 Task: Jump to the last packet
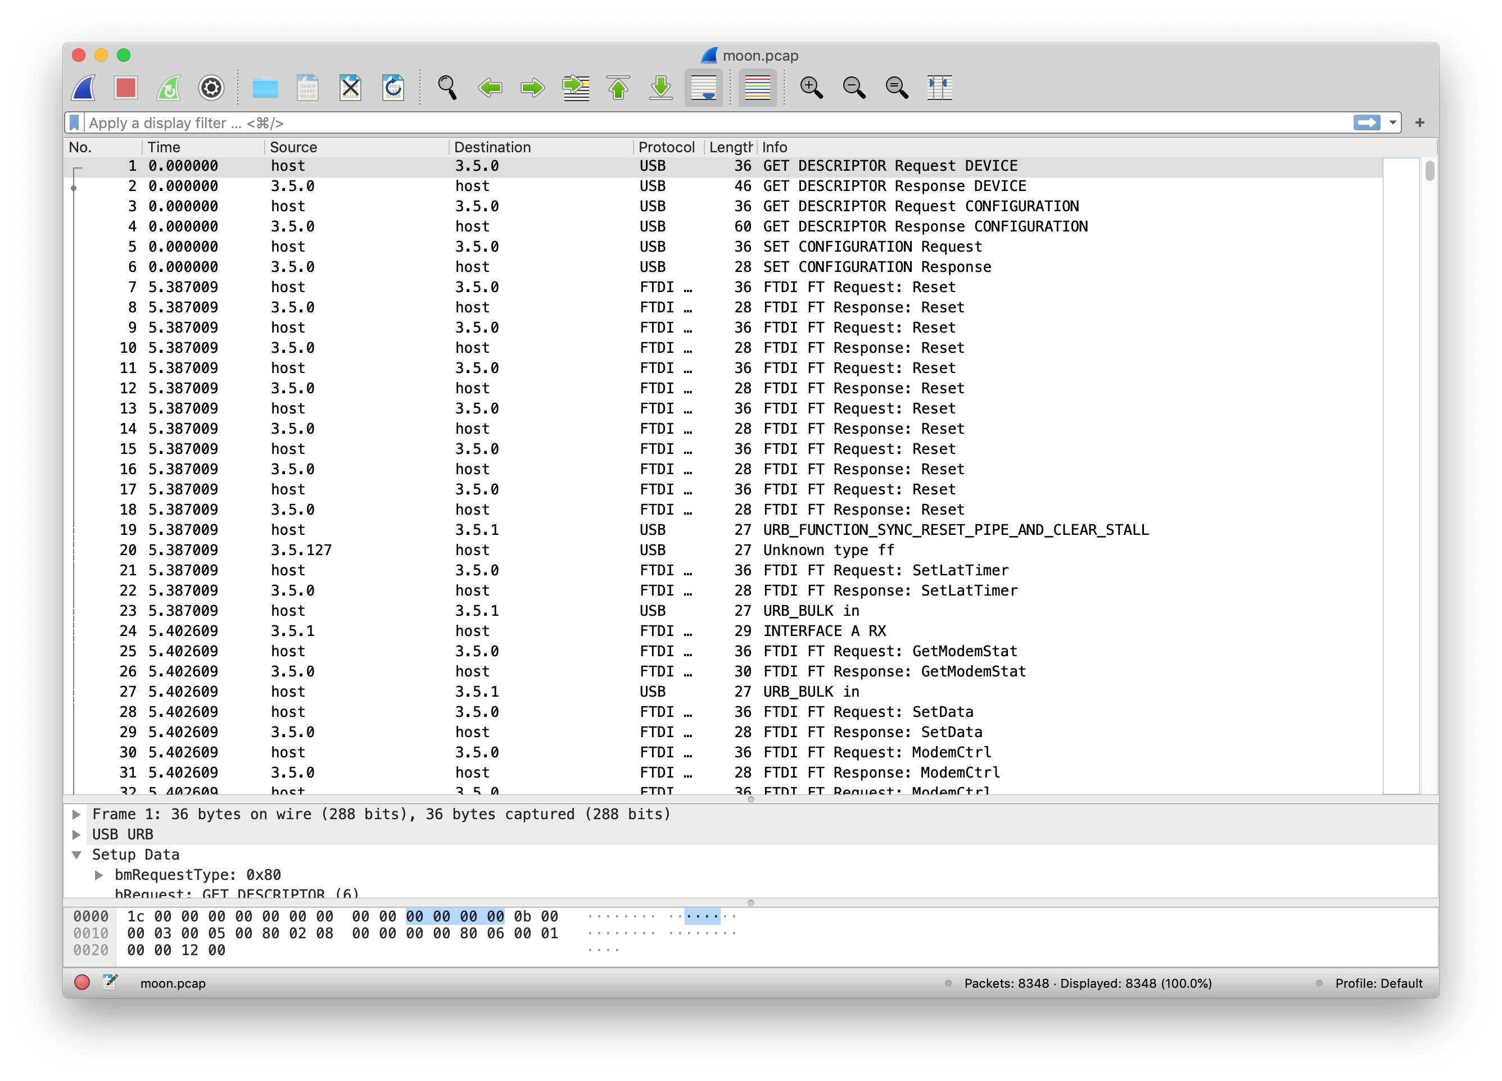(x=661, y=88)
